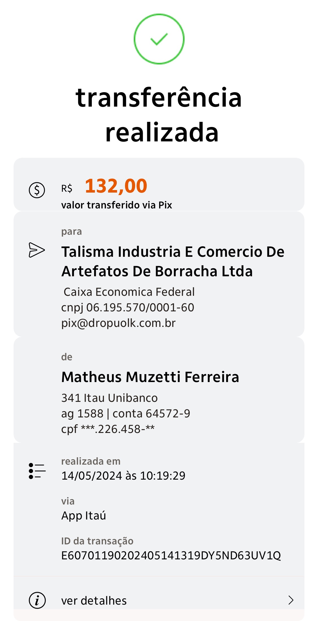Click the Caixa Economica Federal bank name
Viewport: 318px width, 621px height.
[x=129, y=292]
